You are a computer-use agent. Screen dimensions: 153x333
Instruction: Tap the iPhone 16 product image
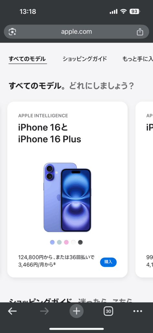click(x=67, y=197)
